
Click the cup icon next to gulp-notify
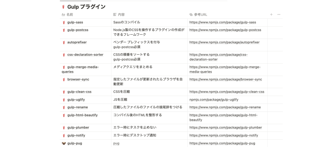pyautogui.click(x=64, y=136)
